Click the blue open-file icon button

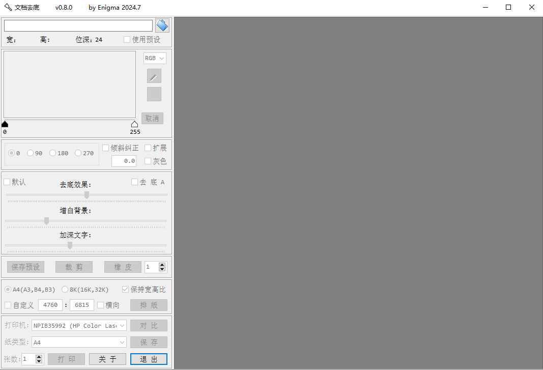click(x=162, y=25)
